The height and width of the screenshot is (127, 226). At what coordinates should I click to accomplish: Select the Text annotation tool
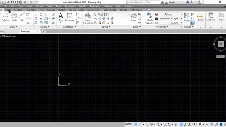coord(61,17)
